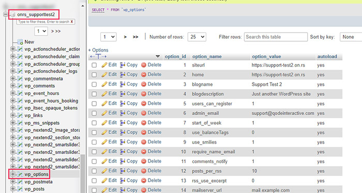Tick the users_can_register row checkbox

tap(94, 104)
